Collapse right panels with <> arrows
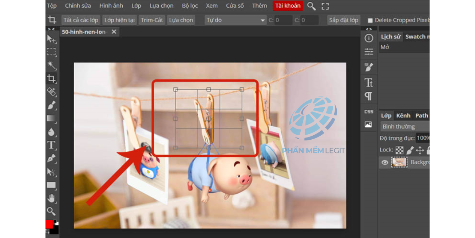This screenshot has height=238, width=475. (x=369, y=29)
